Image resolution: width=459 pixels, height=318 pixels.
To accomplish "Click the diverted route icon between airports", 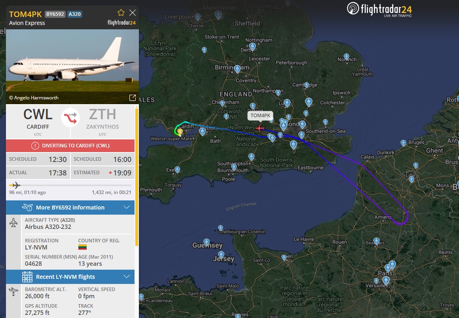I will tap(70, 118).
